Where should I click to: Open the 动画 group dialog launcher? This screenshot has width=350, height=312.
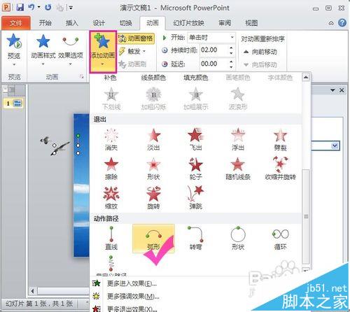[x=81, y=76]
